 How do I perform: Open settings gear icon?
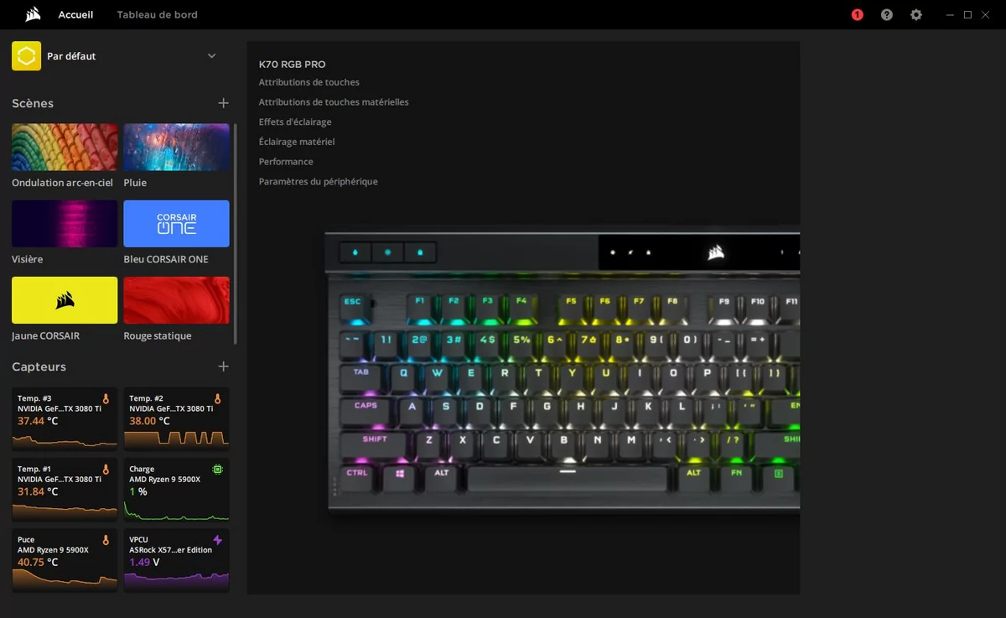(916, 14)
